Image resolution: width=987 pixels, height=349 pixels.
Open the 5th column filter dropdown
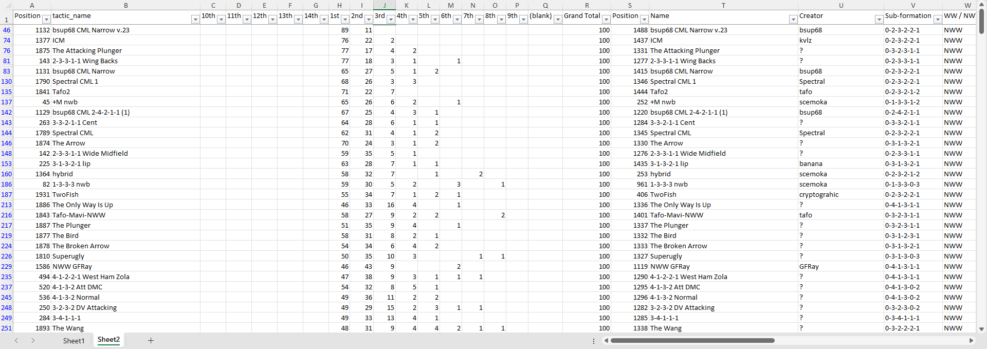pos(435,19)
